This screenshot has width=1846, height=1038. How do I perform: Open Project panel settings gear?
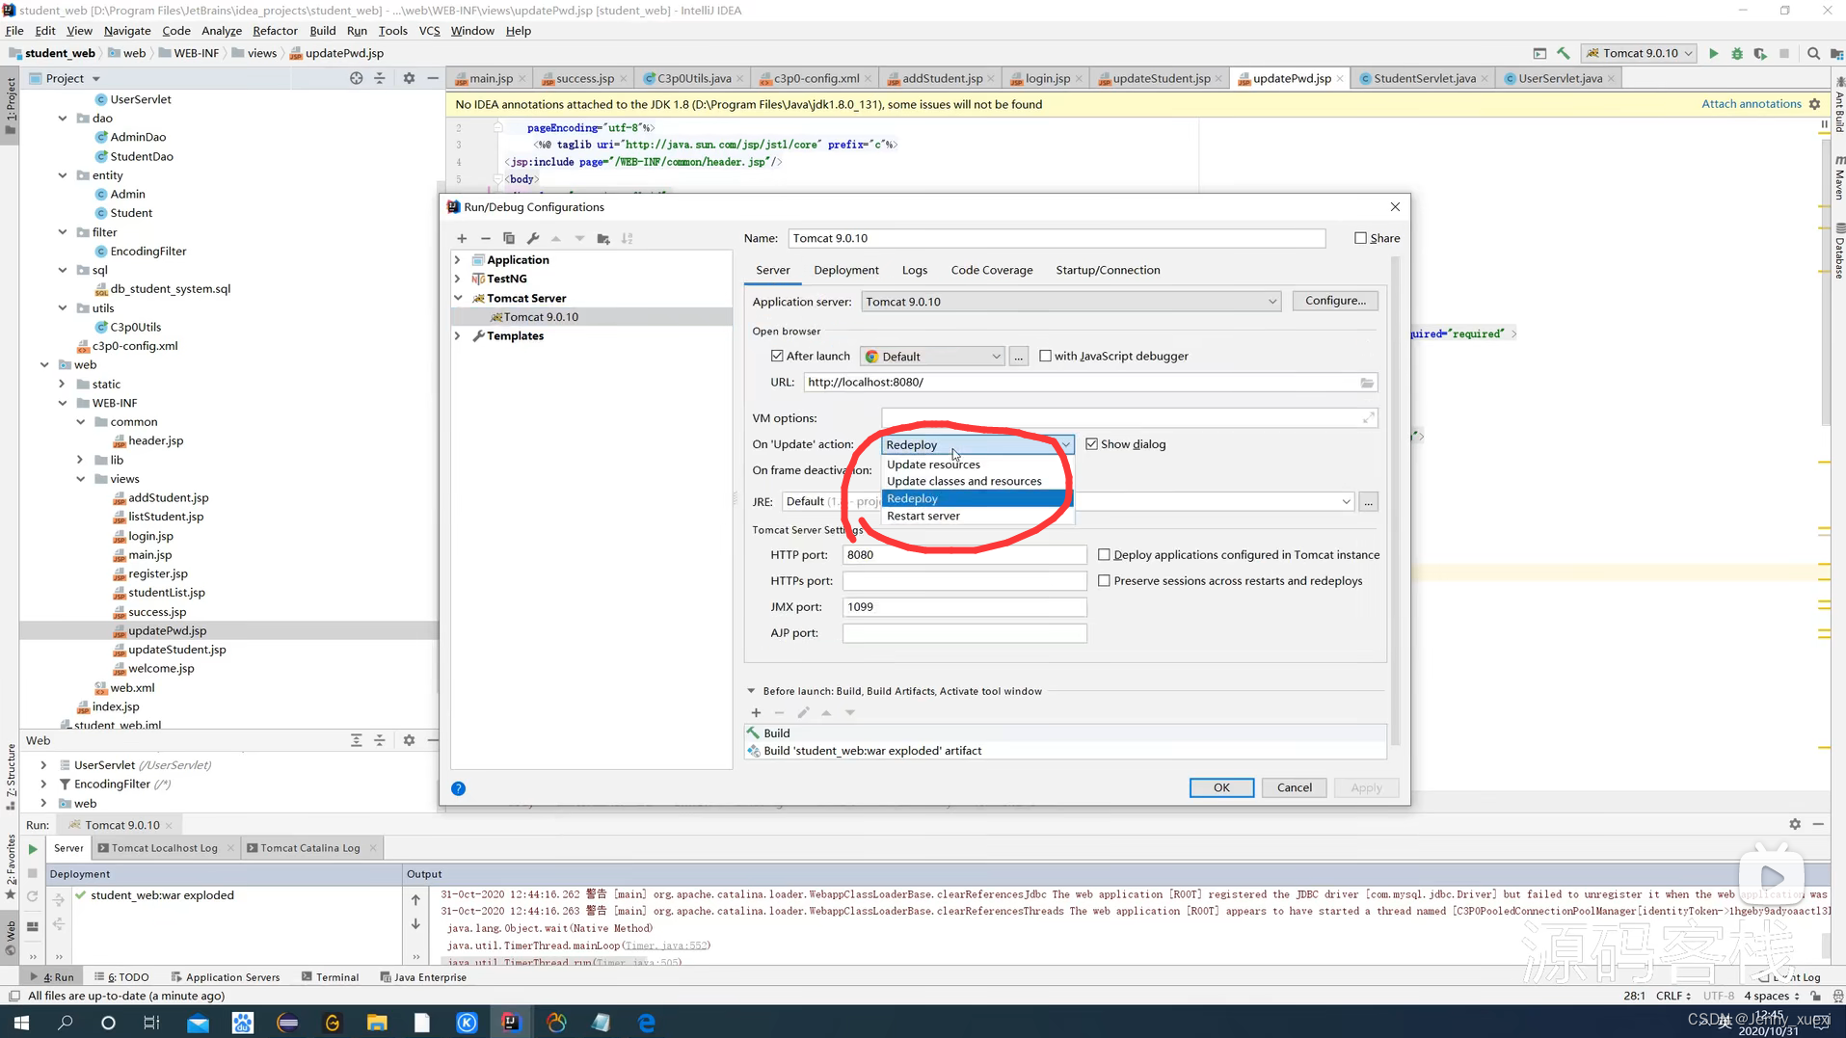[409, 78]
